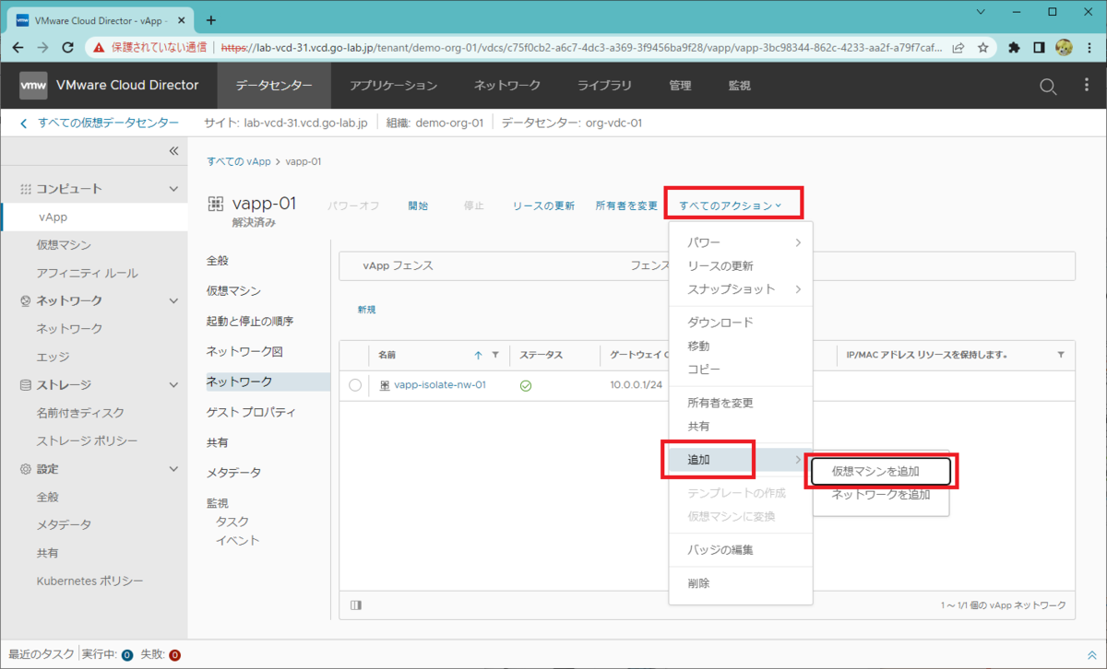Click the リースの更新 toolbar button
The width and height of the screenshot is (1107, 669).
(543, 205)
